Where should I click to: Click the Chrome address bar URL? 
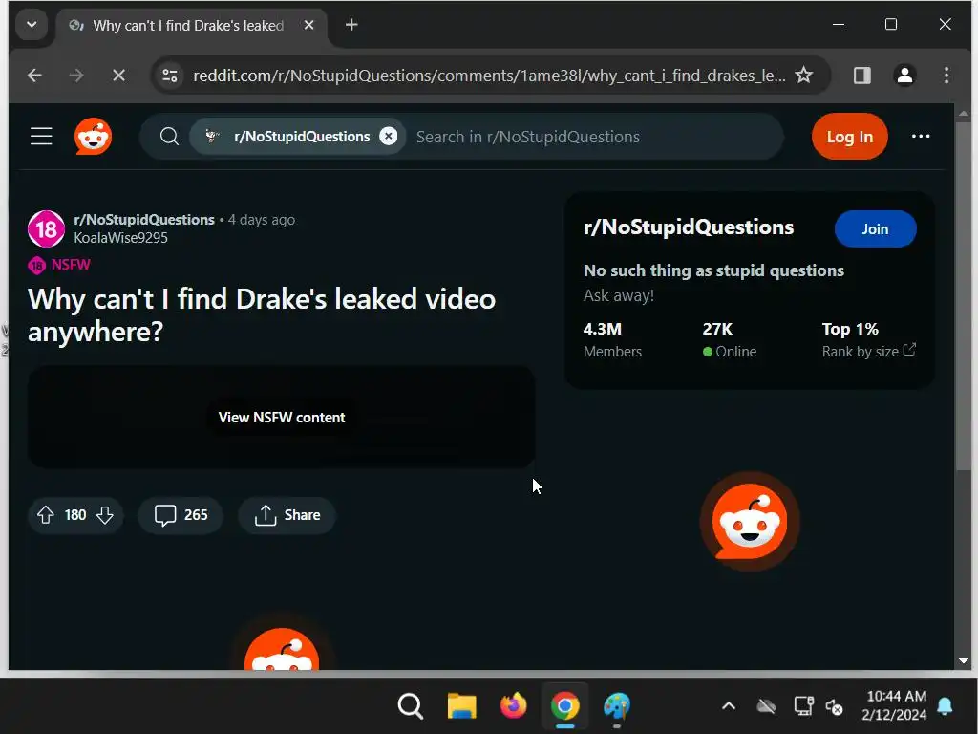click(489, 76)
